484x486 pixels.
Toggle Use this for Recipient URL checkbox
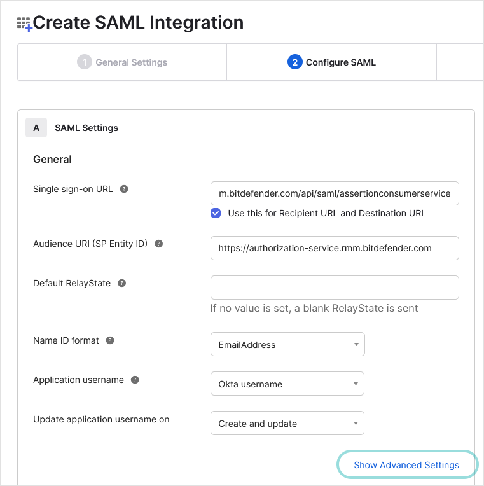[x=216, y=213]
